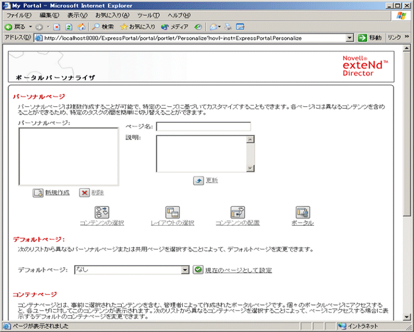This screenshot has height=332, width=414.
Task: Expand the address bar dropdown arrow
Action: [350, 38]
